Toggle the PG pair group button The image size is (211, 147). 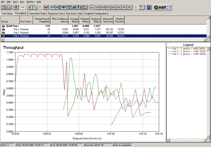[x=124, y=7]
